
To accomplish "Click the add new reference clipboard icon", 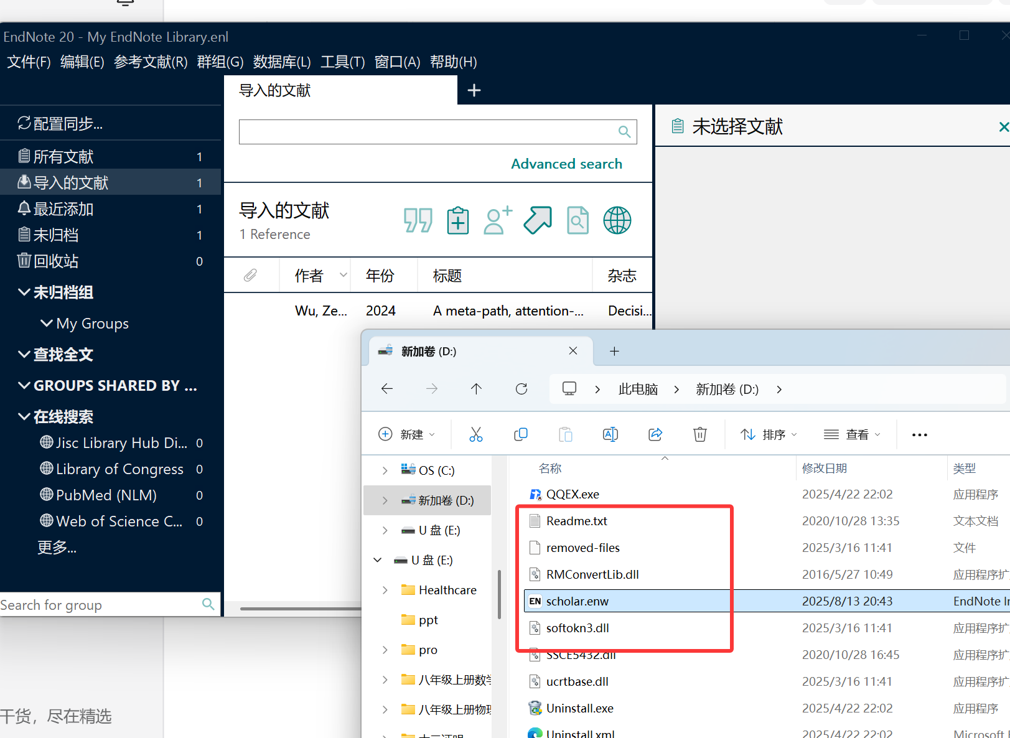I will [x=458, y=220].
